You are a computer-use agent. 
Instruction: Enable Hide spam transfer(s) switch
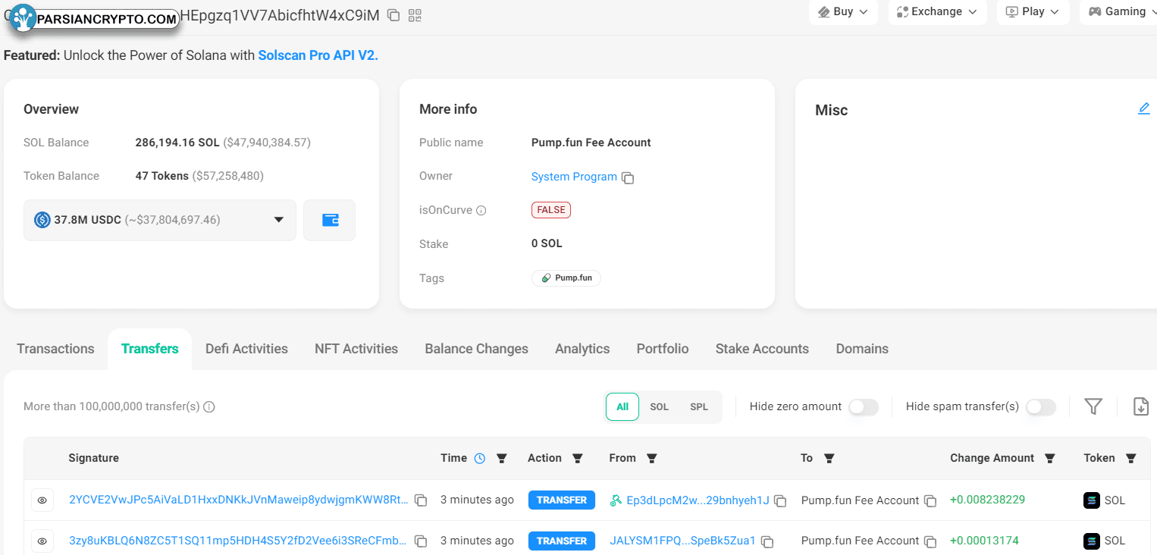tap(1041, 407)
